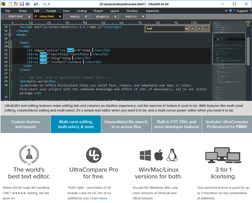Open a file with the folder icon

coord(16,4)
